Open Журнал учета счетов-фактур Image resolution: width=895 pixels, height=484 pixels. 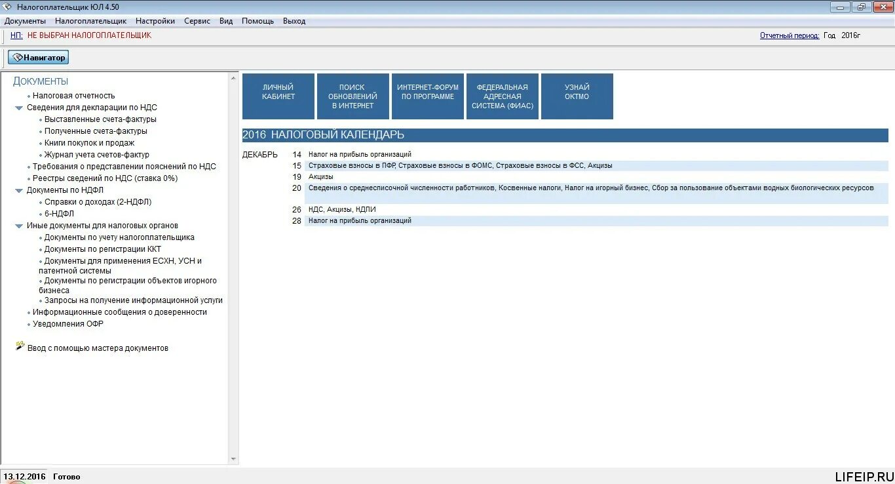click(x=96, y=155)
